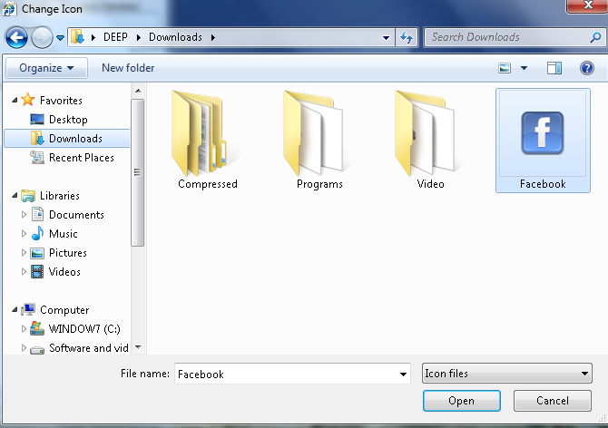This screenshot has width=608, height=428.
Task: Open the File name dropdown arrow
Action: pyautogui.click(x=403, y=374)
